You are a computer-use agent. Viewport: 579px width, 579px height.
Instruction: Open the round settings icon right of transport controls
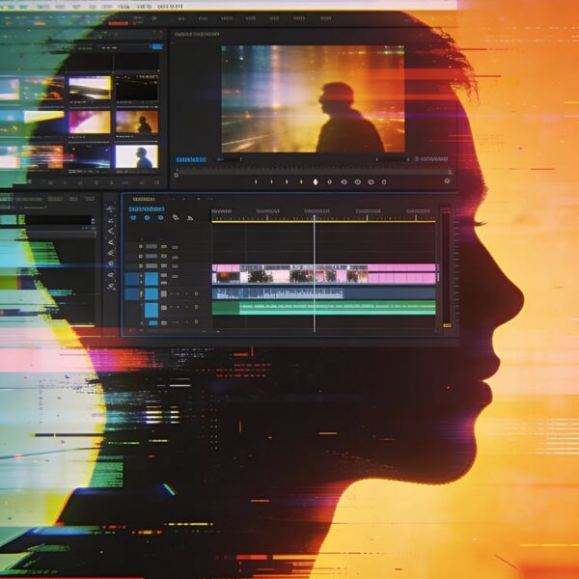pos(447,181)
